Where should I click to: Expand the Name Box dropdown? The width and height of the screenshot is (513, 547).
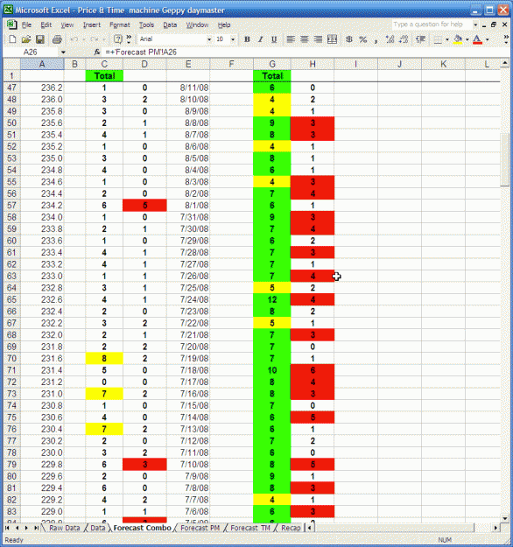[63, 53]
